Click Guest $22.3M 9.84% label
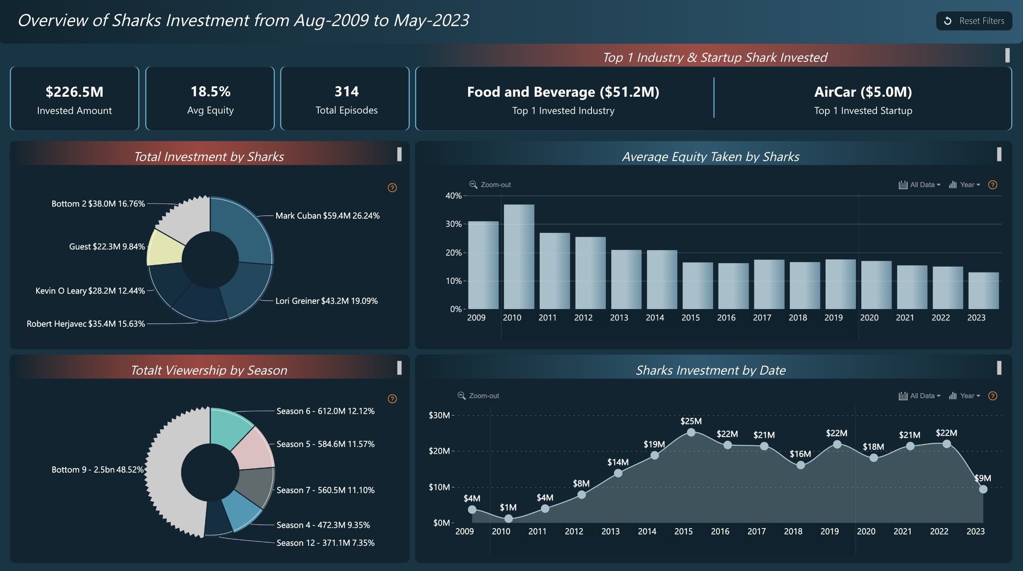The width and height of the screenshot is (1023, 571). [107, 247]
